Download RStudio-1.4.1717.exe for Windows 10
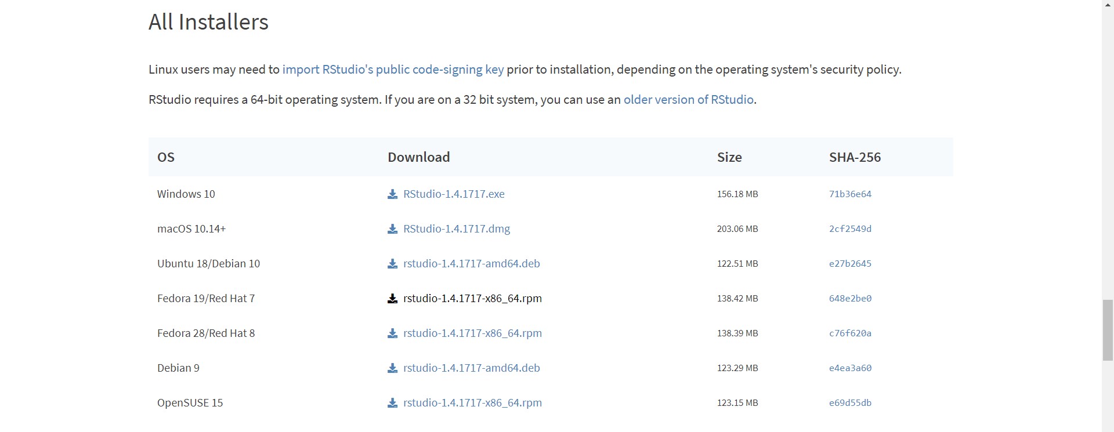The image size is (1114, 432). [454, 194]
